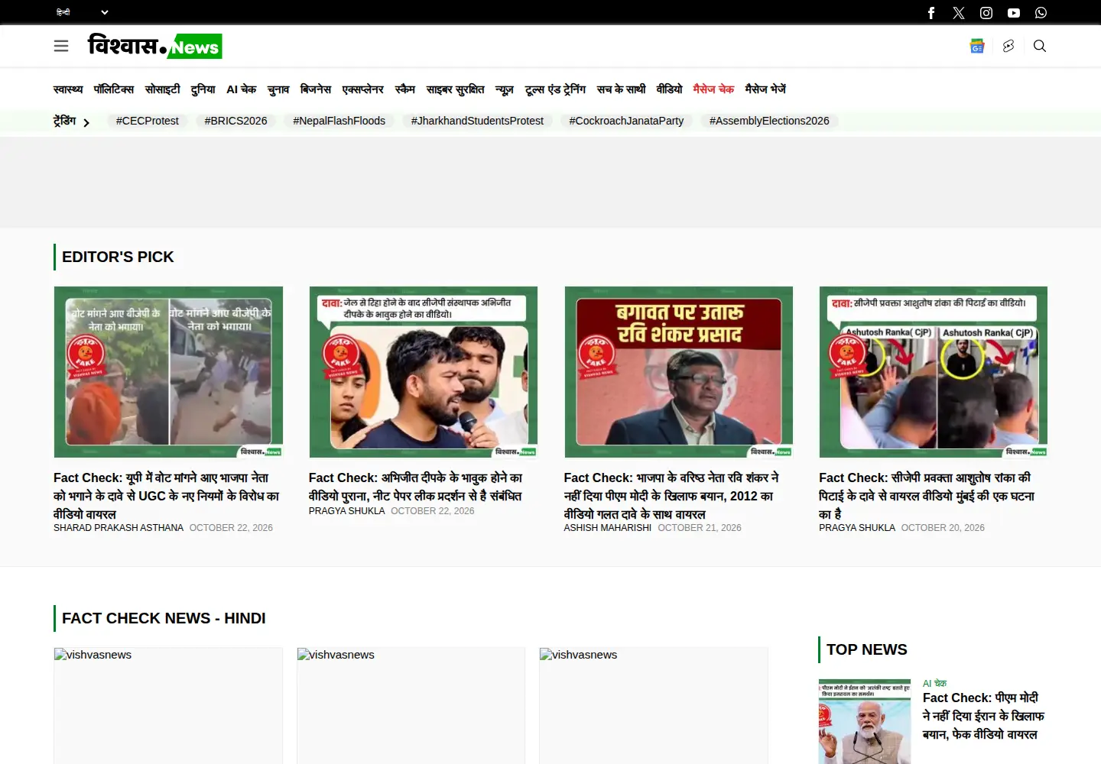1101x764 pixels.
Task: Open the site search icon
Action: coord(1040,46)
